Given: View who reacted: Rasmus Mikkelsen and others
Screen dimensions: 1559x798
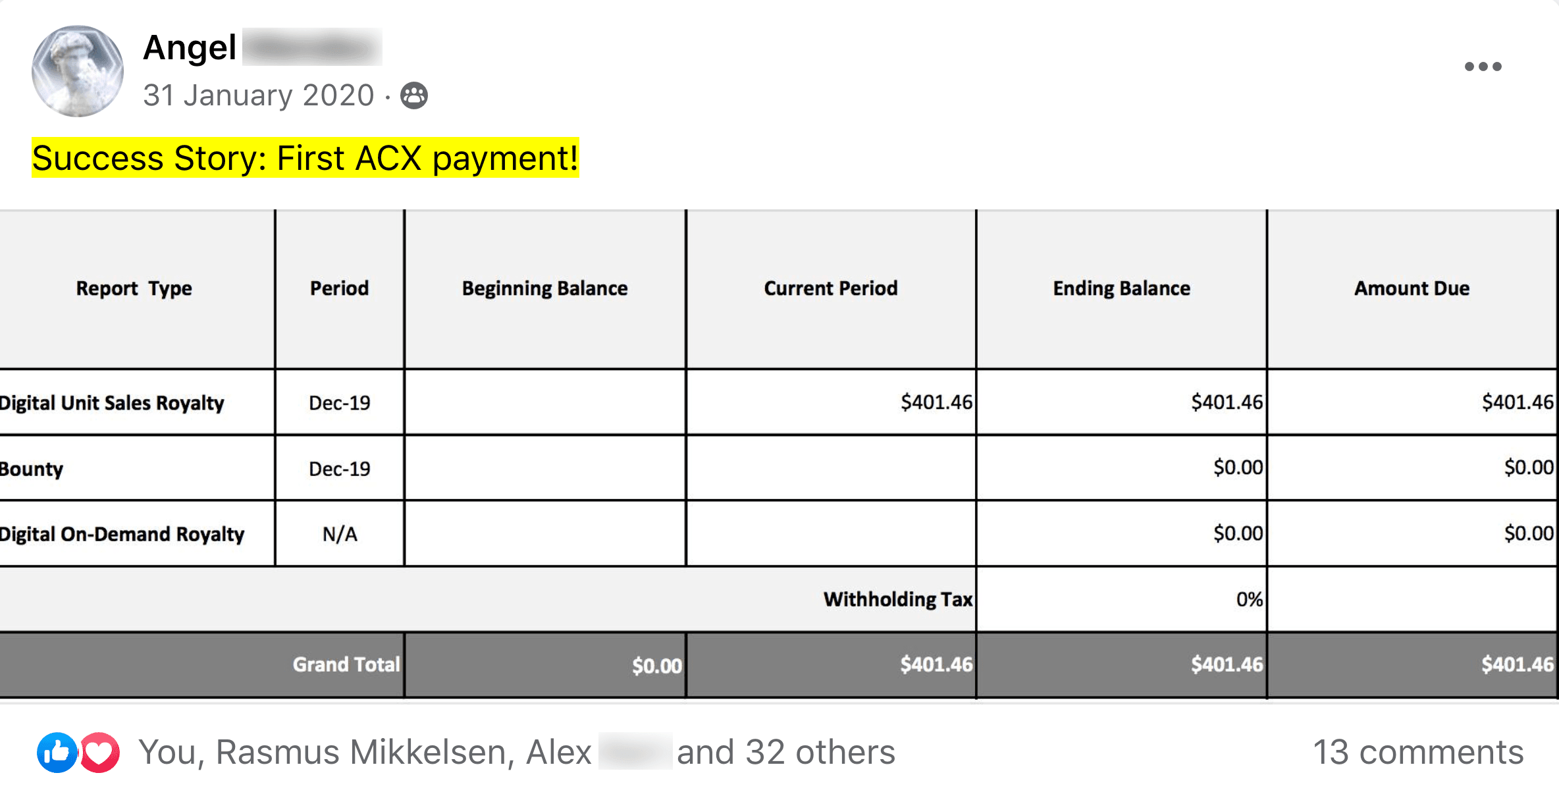Looking at the screenshot, I should point(516,752).
